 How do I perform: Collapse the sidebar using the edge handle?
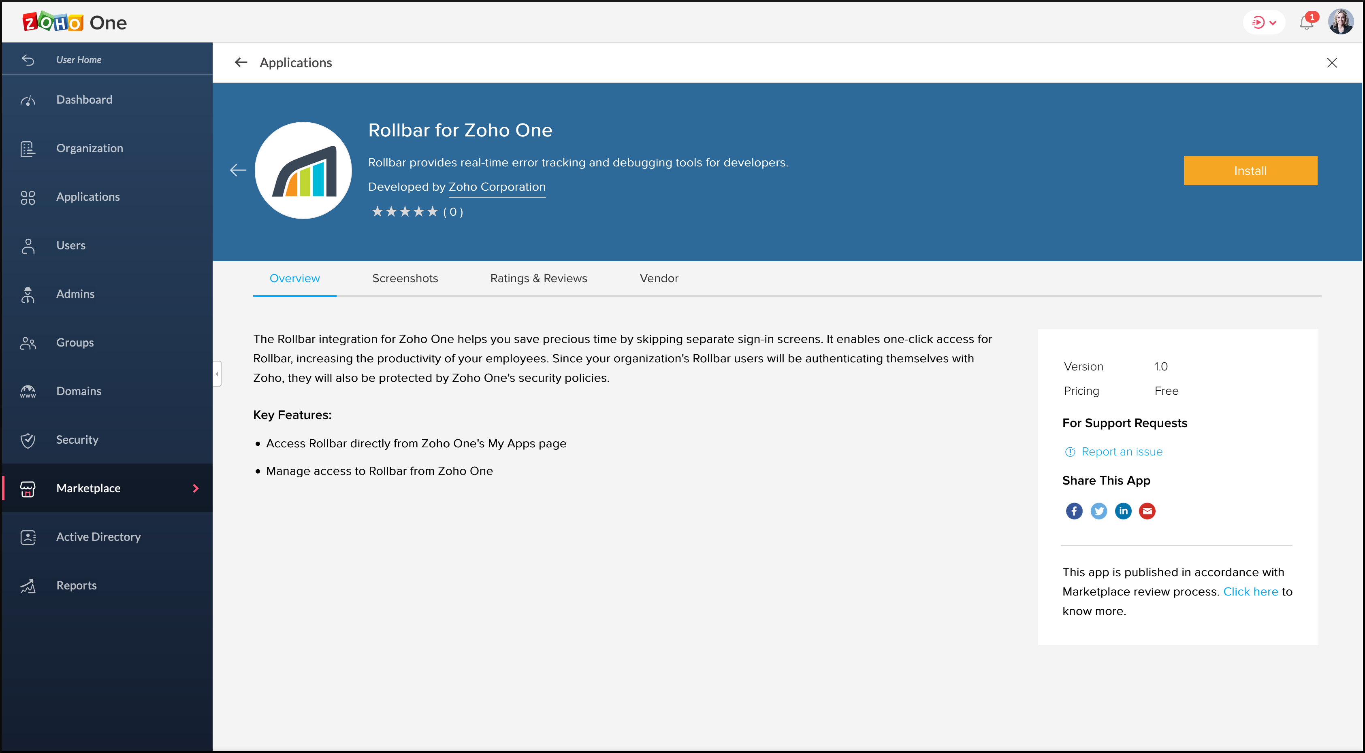point(217,373)
